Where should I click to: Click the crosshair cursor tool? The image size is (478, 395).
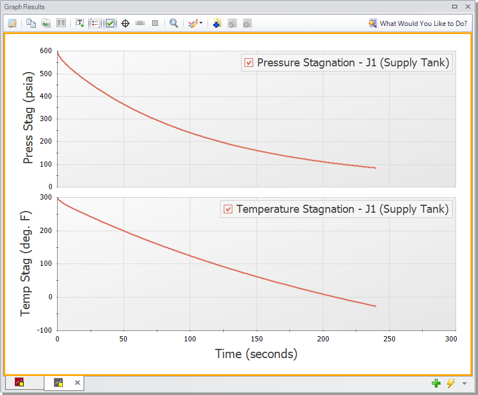click(125, 24)
